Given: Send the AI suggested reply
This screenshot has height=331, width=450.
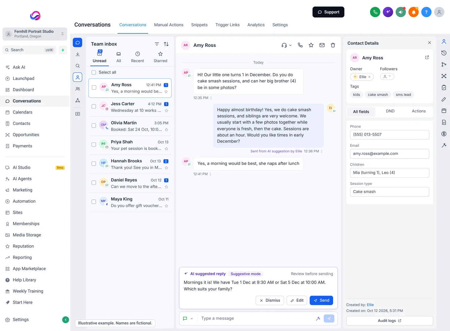Looking at the screenshot, I should [321, 300].
